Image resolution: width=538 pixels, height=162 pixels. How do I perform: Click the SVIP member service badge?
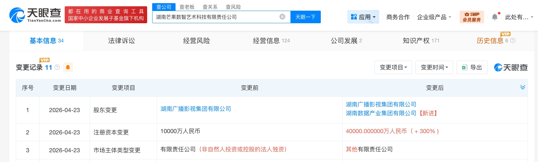point(472,17)
